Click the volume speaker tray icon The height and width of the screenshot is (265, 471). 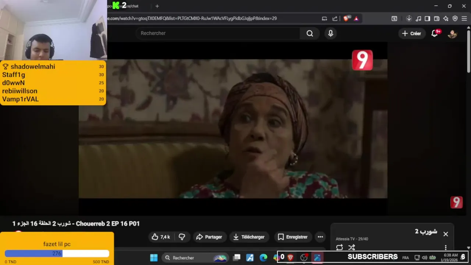coord(424,258)
